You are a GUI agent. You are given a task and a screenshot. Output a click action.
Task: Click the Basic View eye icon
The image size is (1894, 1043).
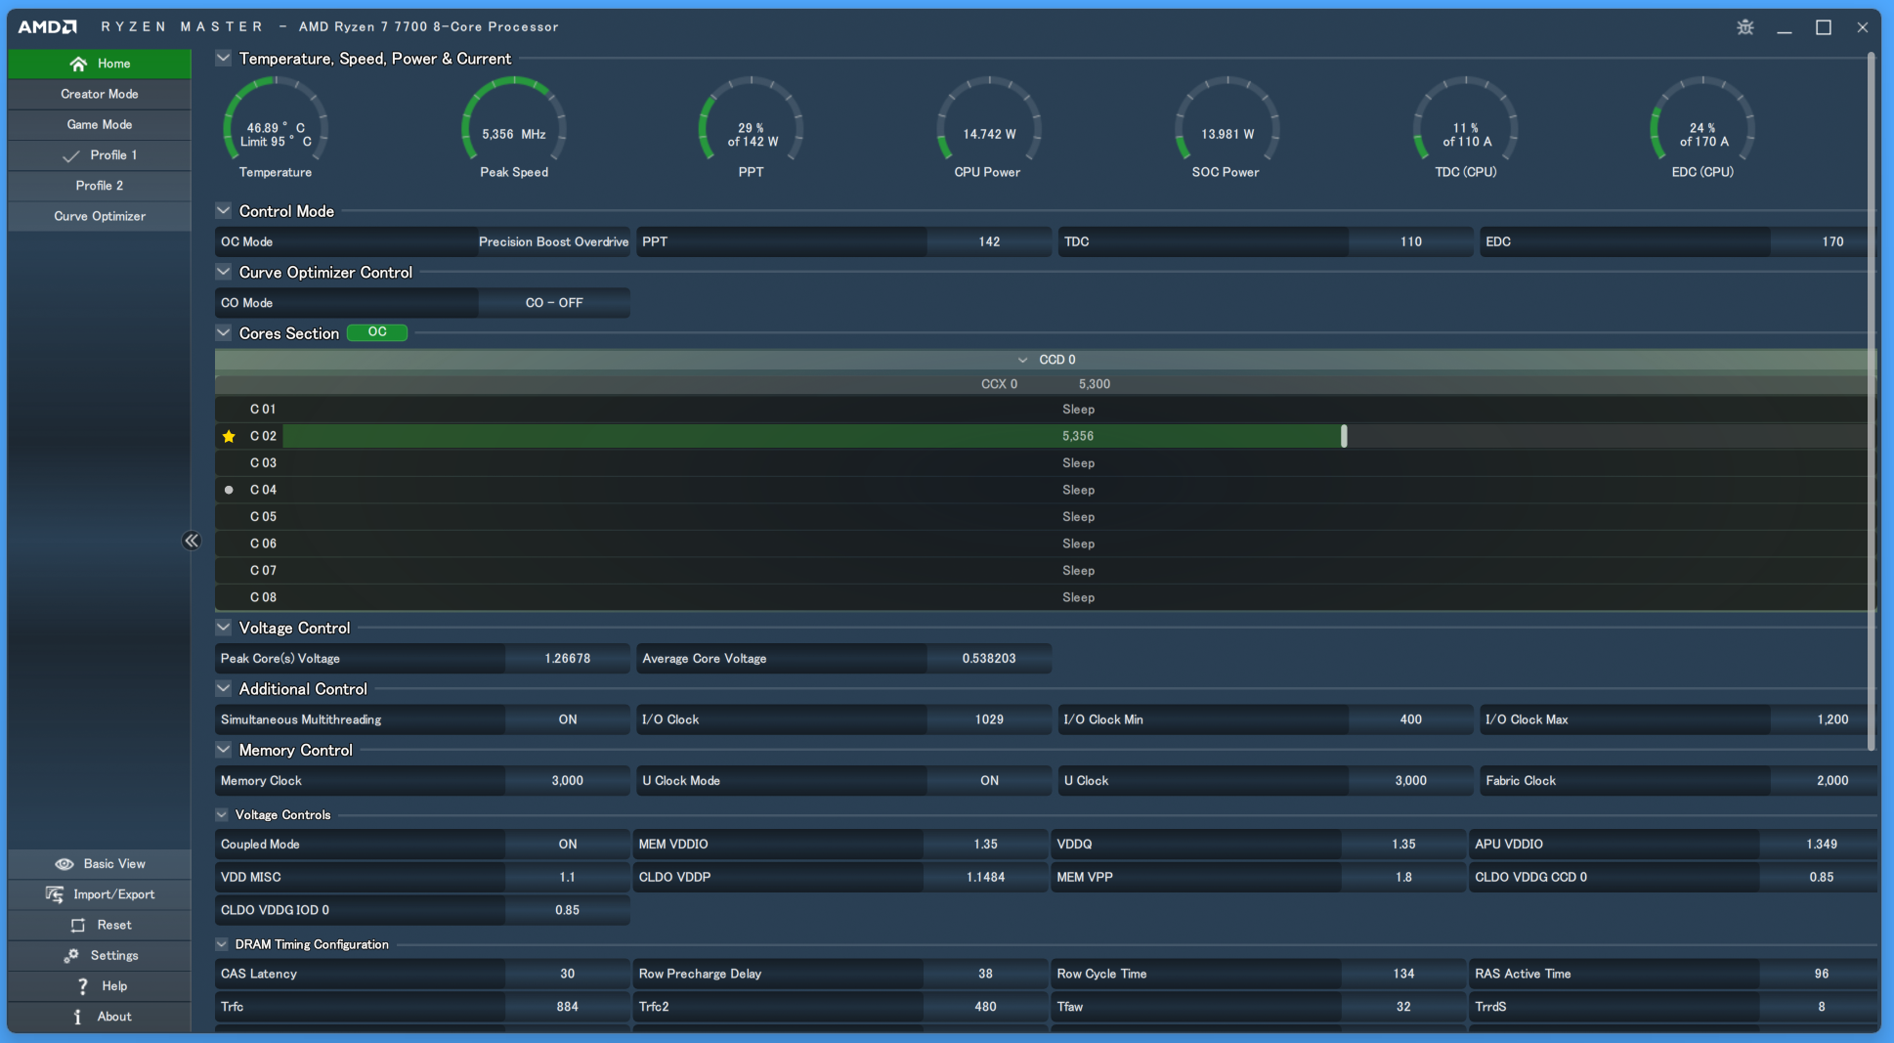click(65, 864)
